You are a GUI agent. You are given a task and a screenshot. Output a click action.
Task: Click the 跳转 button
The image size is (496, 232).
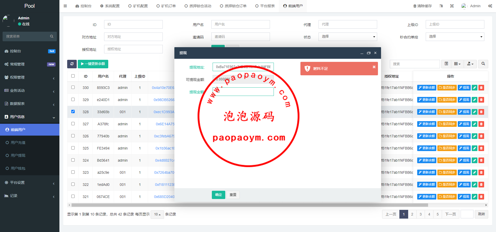pyautogui.click(x=482, y=214)
